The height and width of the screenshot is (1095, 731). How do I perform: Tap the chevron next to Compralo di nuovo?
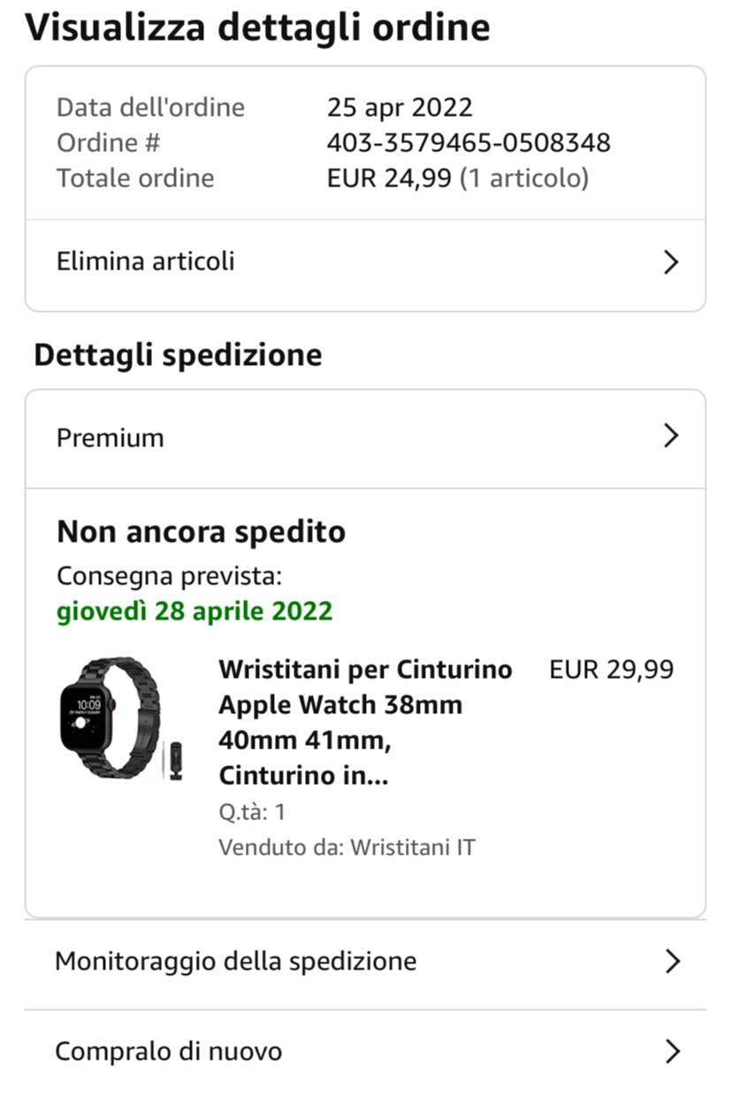pyautogui.click(x=672, y=1052)
